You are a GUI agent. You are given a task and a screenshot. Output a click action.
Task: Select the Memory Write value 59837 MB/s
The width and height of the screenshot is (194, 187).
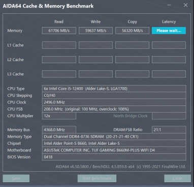click(x=95, y=31)
